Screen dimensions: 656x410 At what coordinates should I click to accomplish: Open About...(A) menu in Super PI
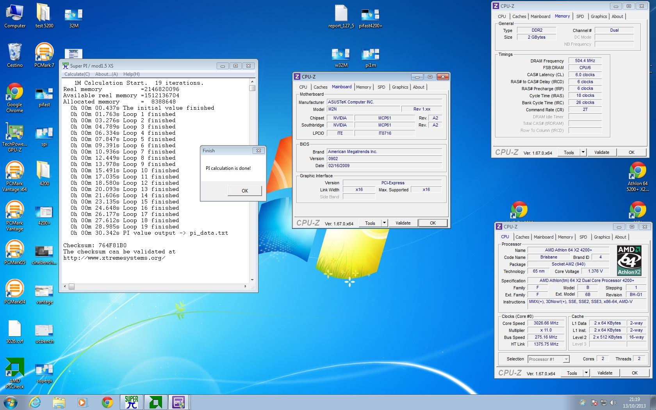pyautogui.click(x=106, y=74)
